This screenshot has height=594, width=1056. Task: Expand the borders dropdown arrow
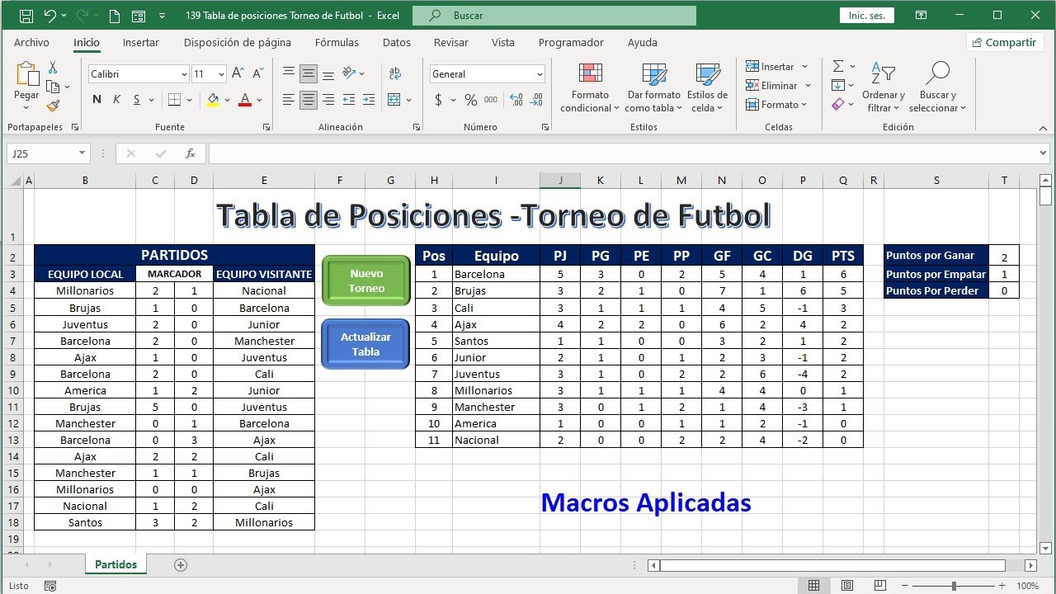[x=190, y=100]
